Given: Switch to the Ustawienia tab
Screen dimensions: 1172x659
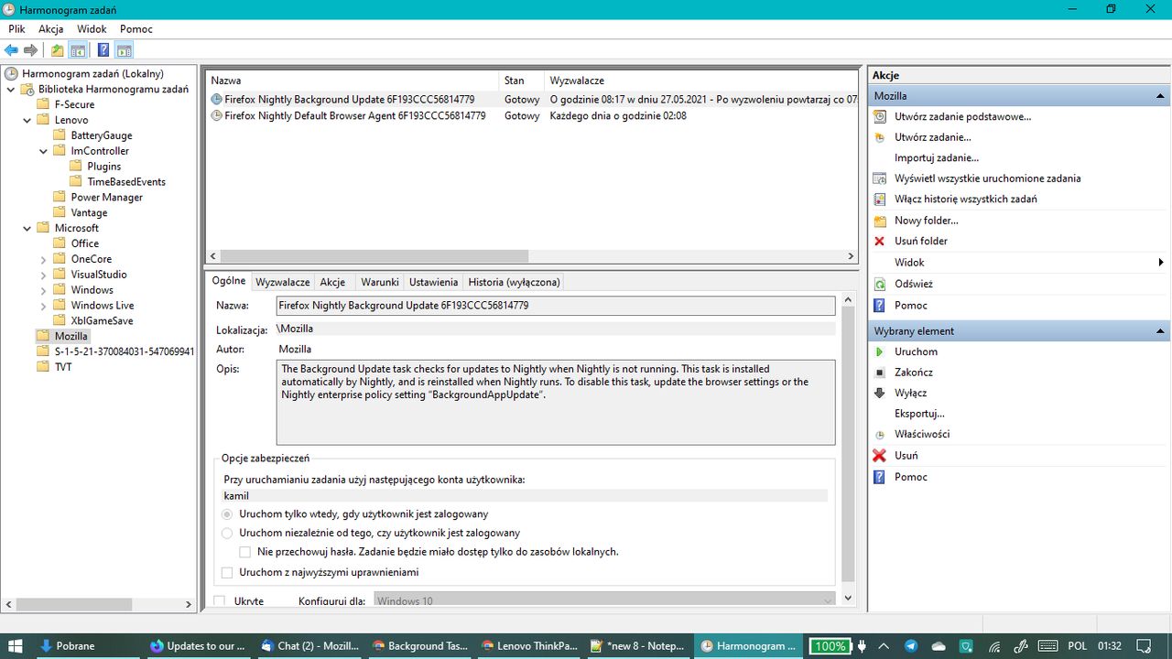Looking at the screenshot, I should (433, 282).
